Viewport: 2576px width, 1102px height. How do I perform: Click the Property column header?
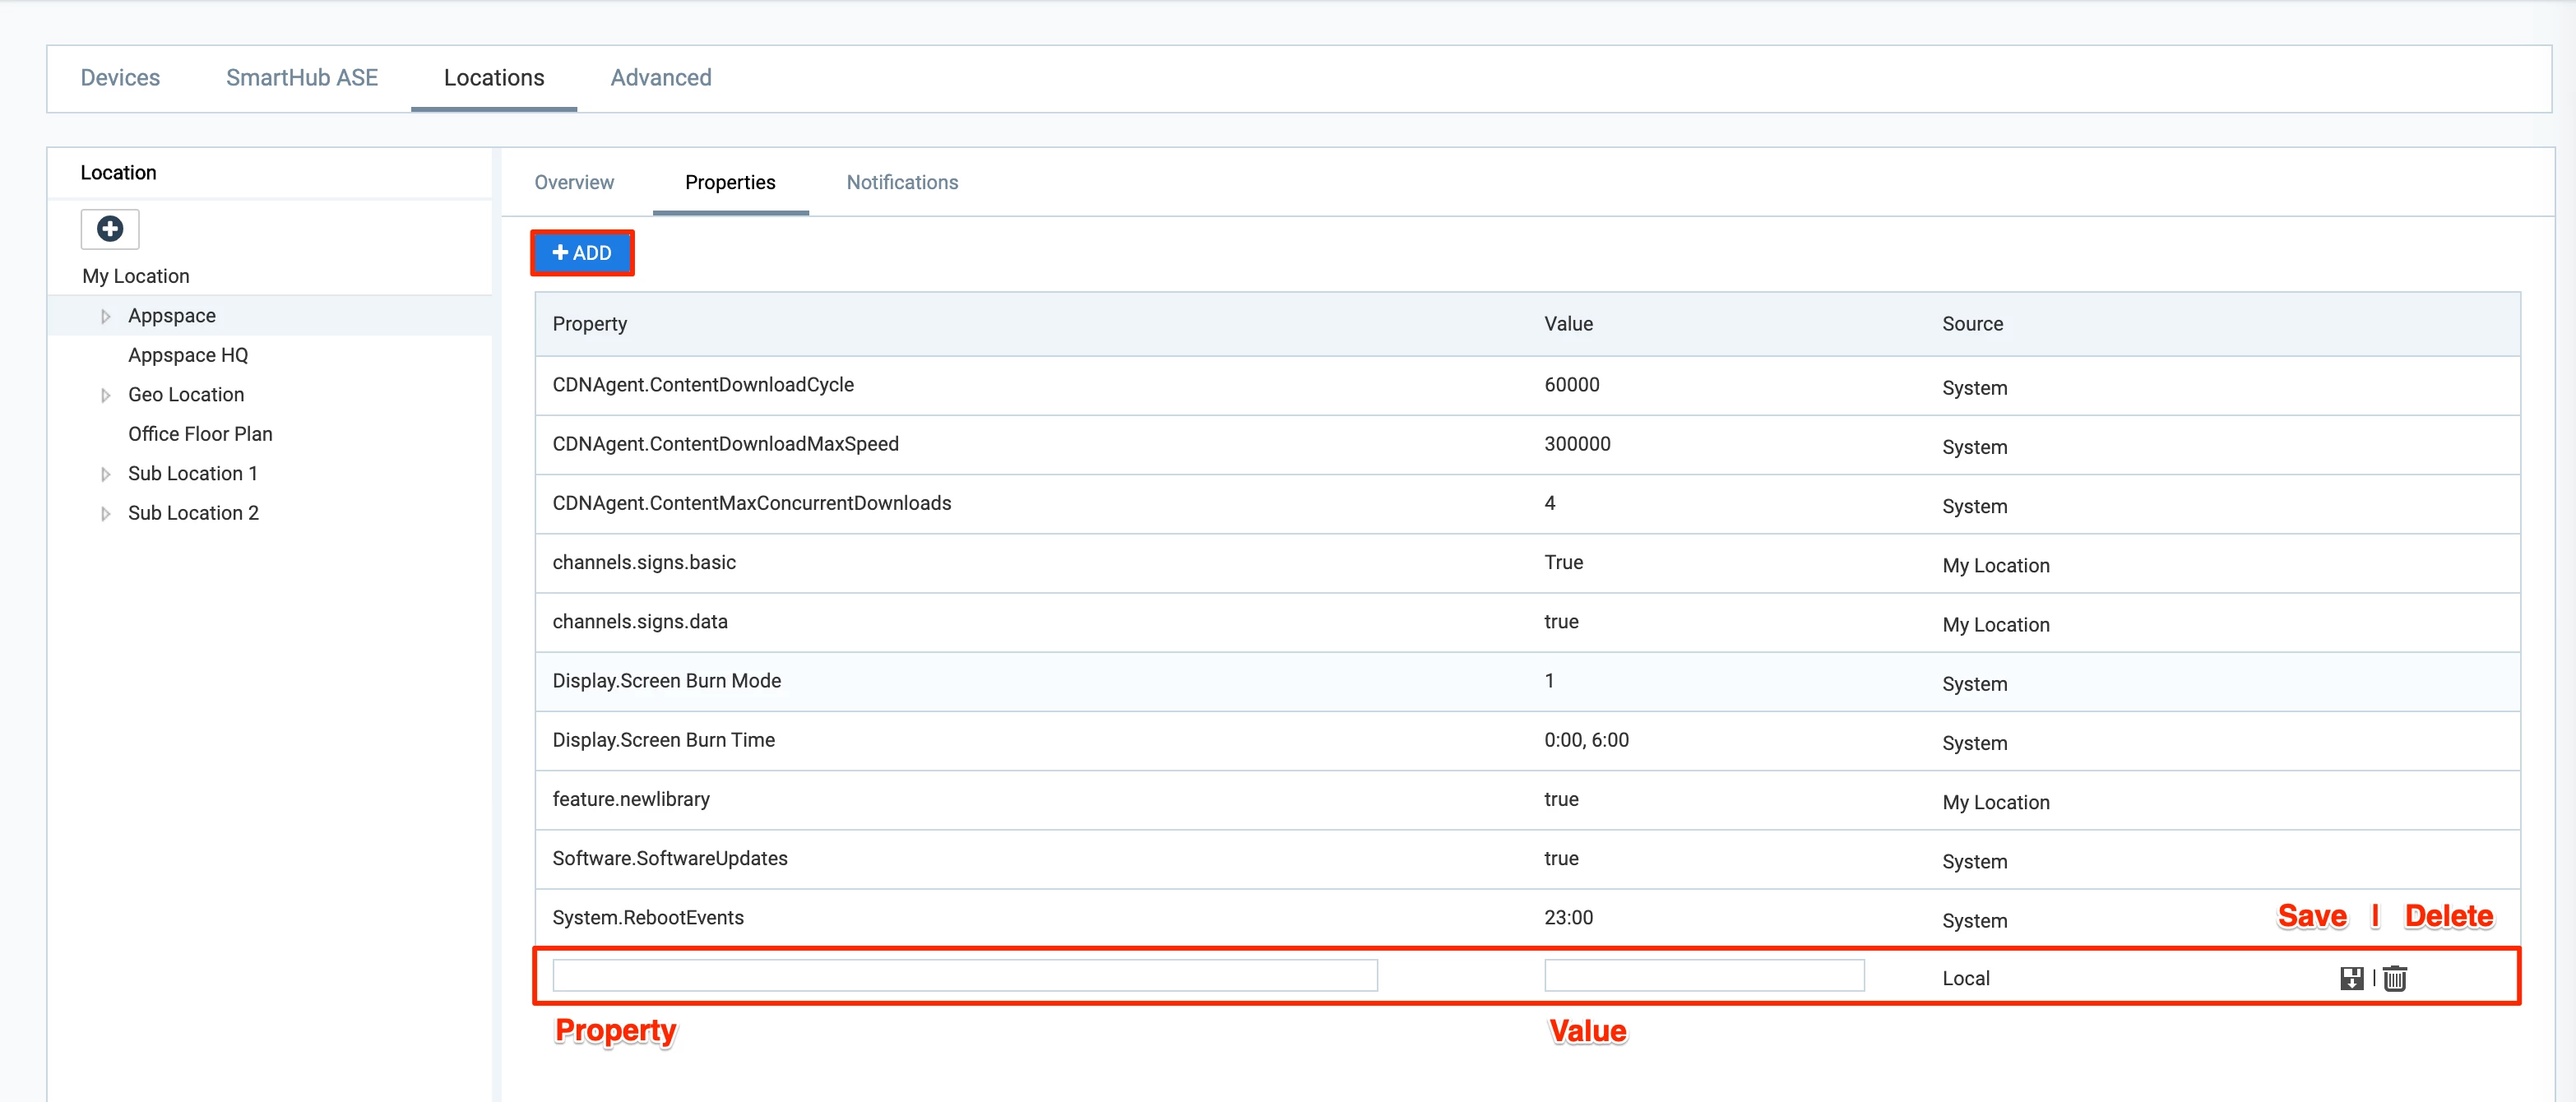pyautogui.click(x=590, y=324)
